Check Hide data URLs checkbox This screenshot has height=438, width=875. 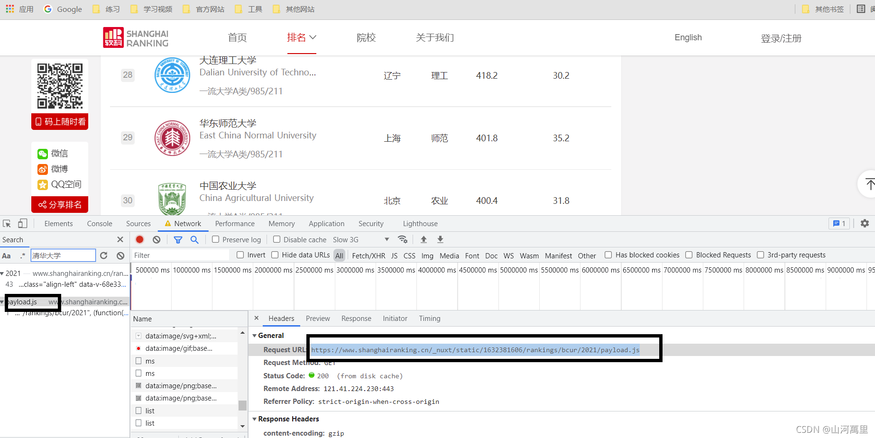pos(275,255)
